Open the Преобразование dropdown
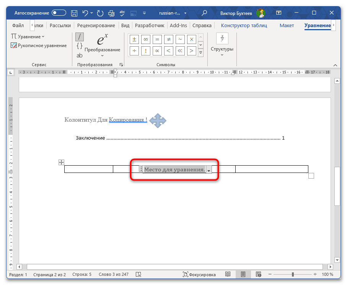The image size is (347, 285). point(102,46)
